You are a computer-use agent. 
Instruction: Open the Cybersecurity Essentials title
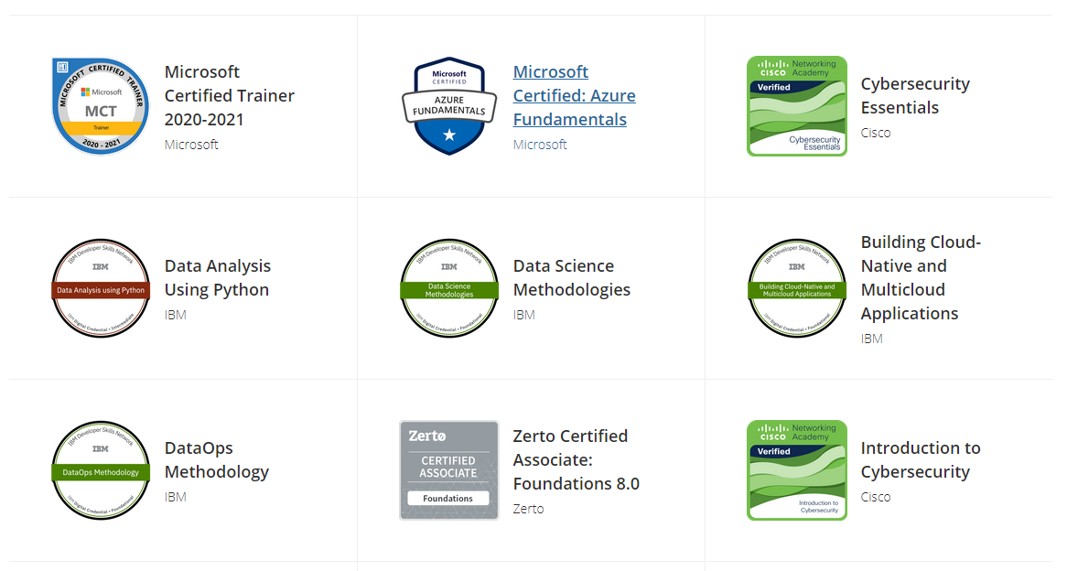(x=915, y=95)
